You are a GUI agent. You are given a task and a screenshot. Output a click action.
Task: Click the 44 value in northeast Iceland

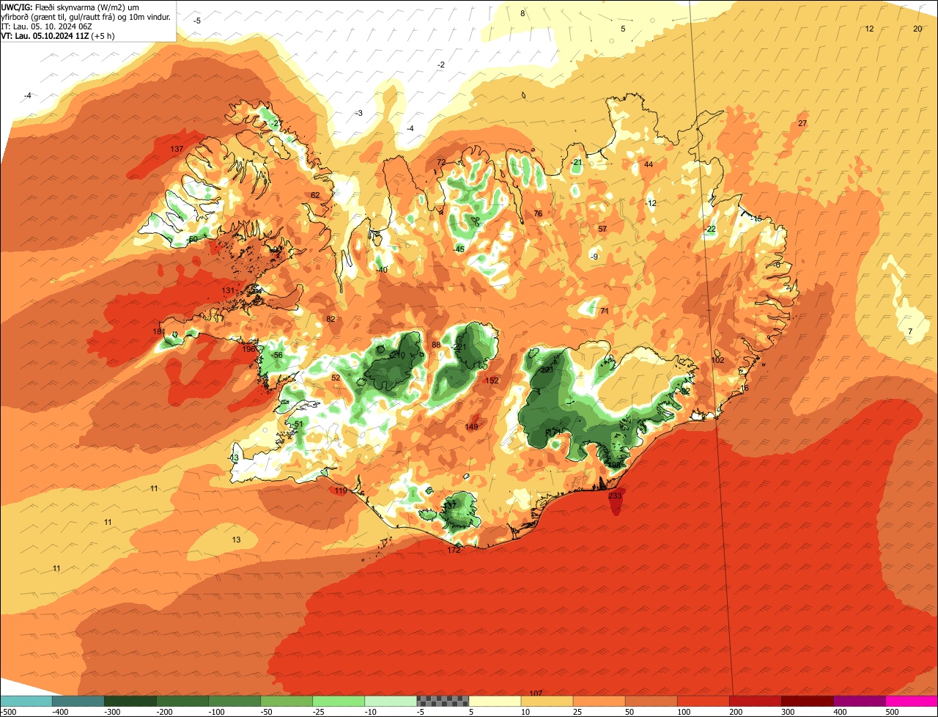pos(649,165)
